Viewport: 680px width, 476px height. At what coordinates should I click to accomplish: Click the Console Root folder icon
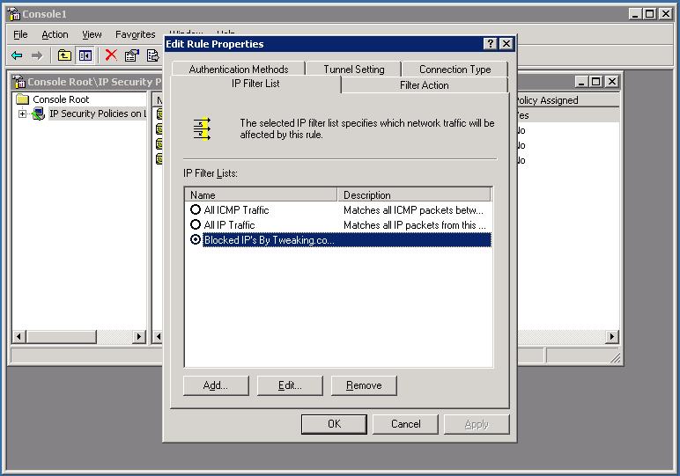23,99
